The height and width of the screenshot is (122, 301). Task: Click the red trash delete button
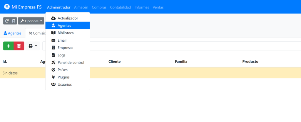point(19,46)
